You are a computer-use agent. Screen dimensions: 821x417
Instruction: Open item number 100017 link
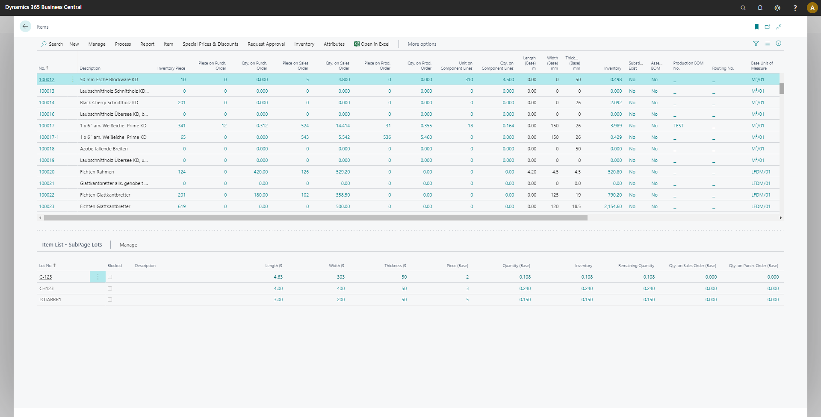pos(47,126)
